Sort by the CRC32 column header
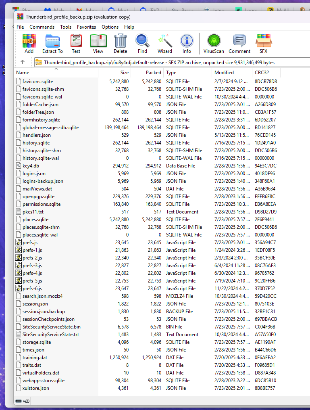Screen dimensions: 310x410 (266, 73)
